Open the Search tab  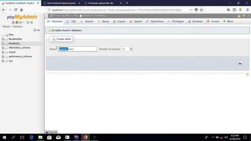click(x=87, y=22)
